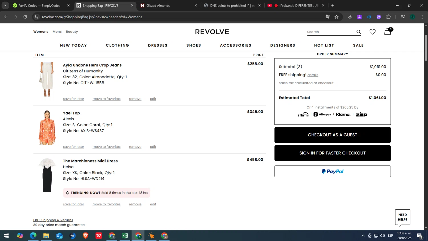Edit the Yael Top item
This screenshot has width=428, height=241.
(x=153, y=147)
